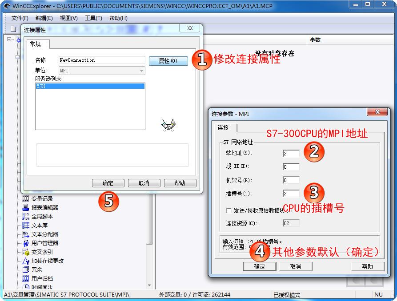The width and height of the screenshot is (397, 301).
Task: Close the 连接参数 - MPI dialog
Action: (377, 112)
